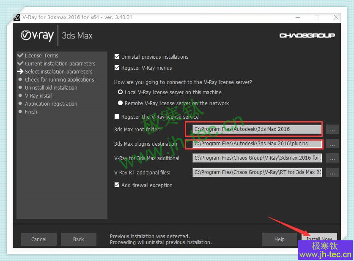Select License Terms step in sidebar
This screenshot has width=354, height=261.
pyautogui.click(x=41, y=55)
